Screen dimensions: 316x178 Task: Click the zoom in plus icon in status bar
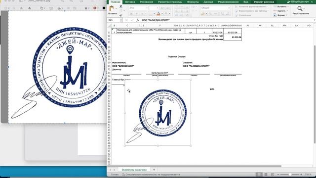[301, 175]
